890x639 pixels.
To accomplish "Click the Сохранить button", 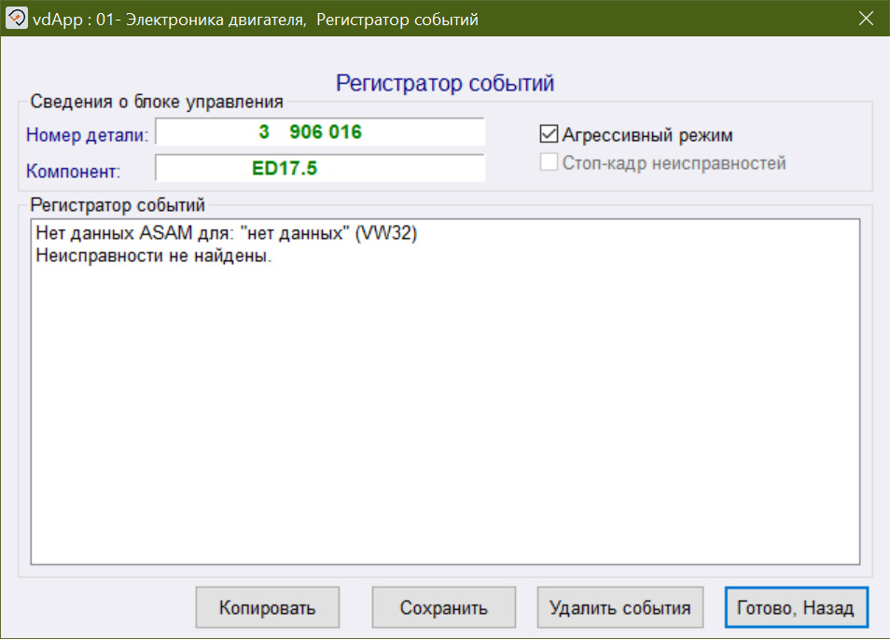I will click(x=444, y=607).
